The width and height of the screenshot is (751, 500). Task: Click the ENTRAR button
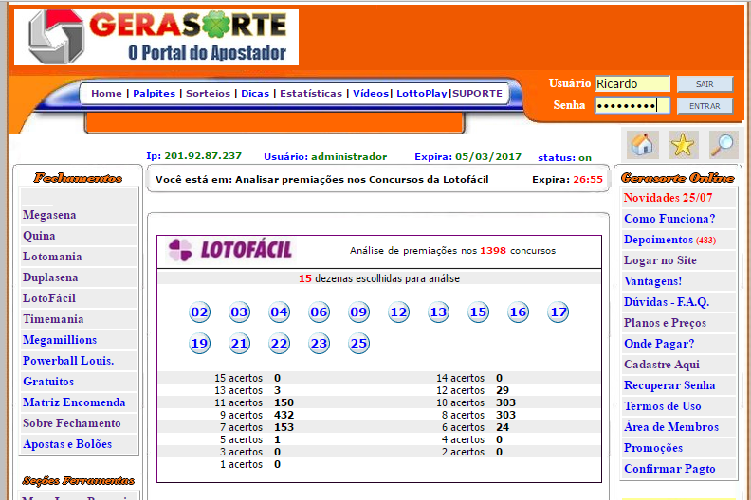(x=705, y=106)
